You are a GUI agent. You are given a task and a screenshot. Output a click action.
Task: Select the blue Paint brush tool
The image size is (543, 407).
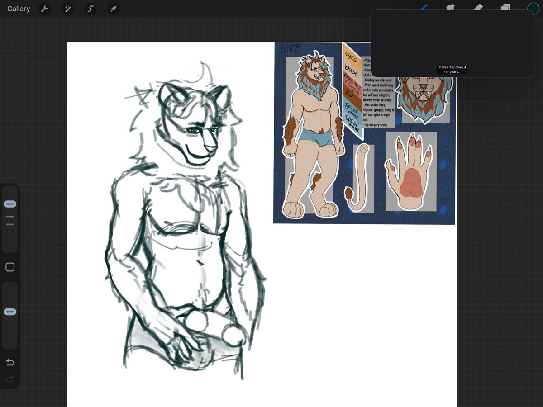(424, 6)
